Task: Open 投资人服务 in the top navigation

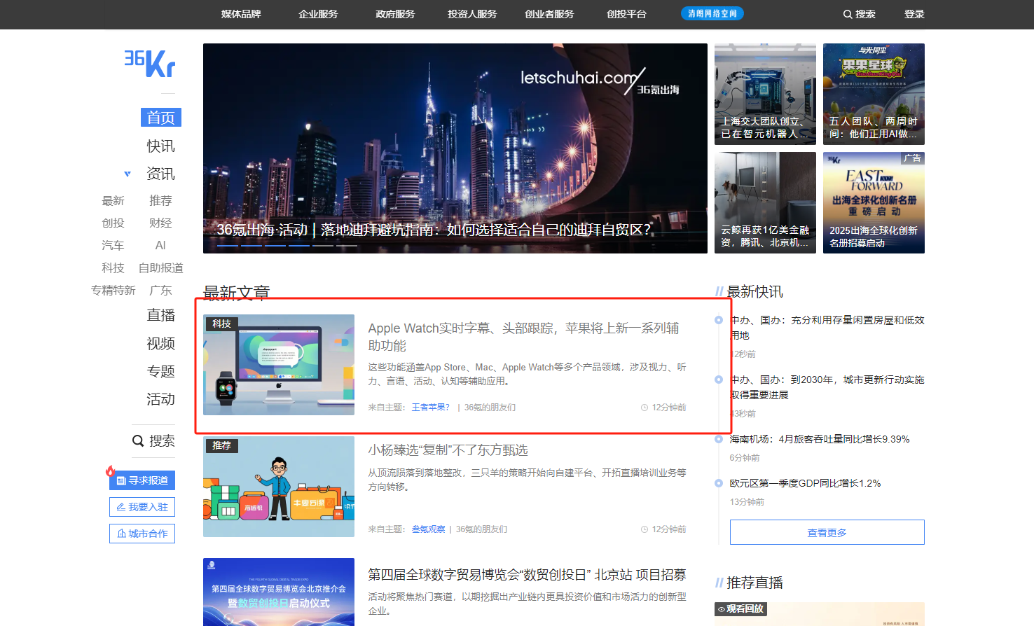Action: click(472, 14)
